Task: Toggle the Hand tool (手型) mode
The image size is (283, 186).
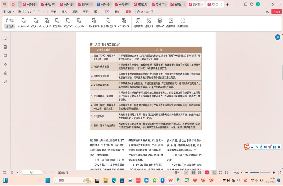Action: (x=10, y=20)
